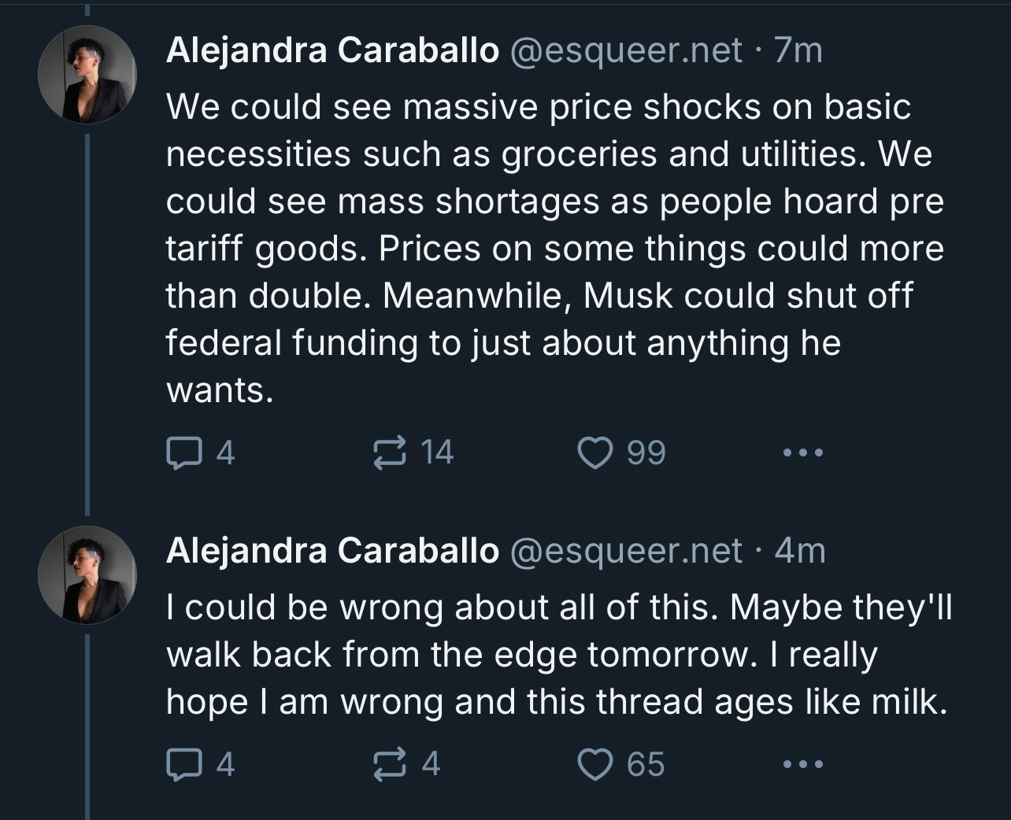Like the post with 99 likes
Viewport: 1011px width, 820px height.
(621, 452)
